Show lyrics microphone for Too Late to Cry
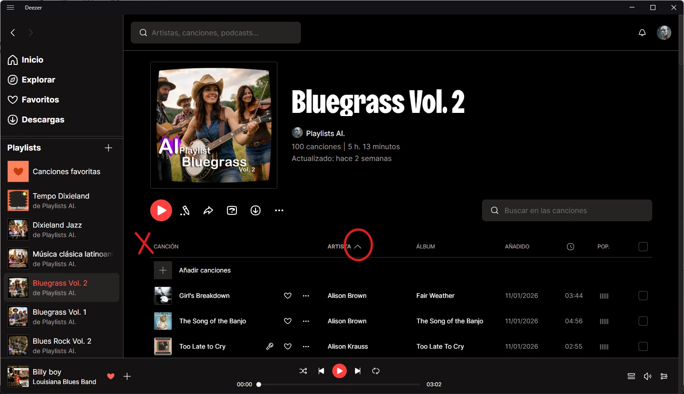The image size is (684, 394). point(270,346)
